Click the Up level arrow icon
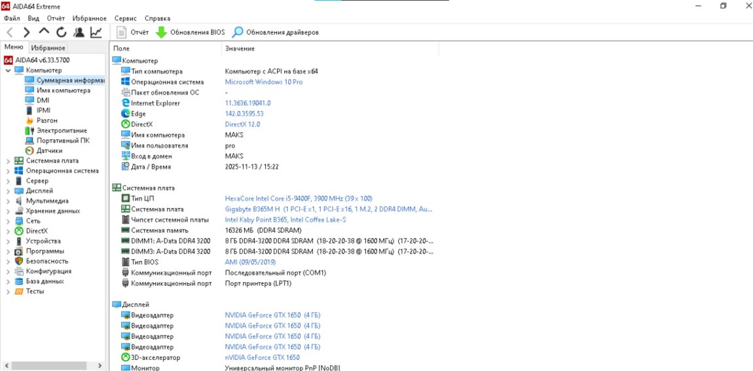Screen dimensions: 753x371 [x=44, y=31]
